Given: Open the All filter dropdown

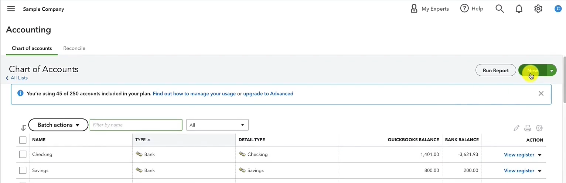Looking at the screenshot, I should coord(217,125).
